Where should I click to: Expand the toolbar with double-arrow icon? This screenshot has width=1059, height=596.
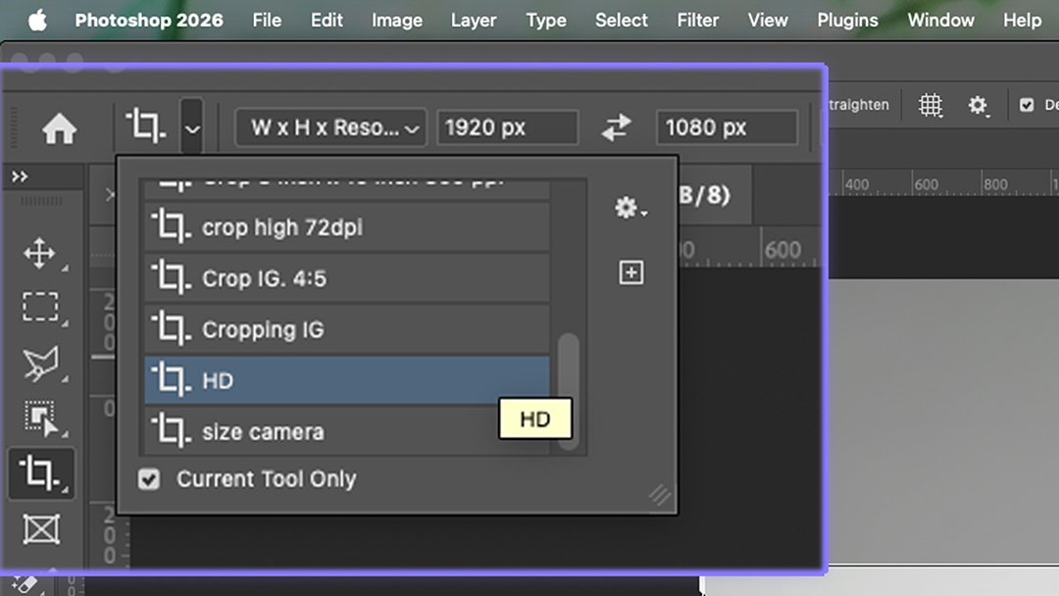point(20,176)
